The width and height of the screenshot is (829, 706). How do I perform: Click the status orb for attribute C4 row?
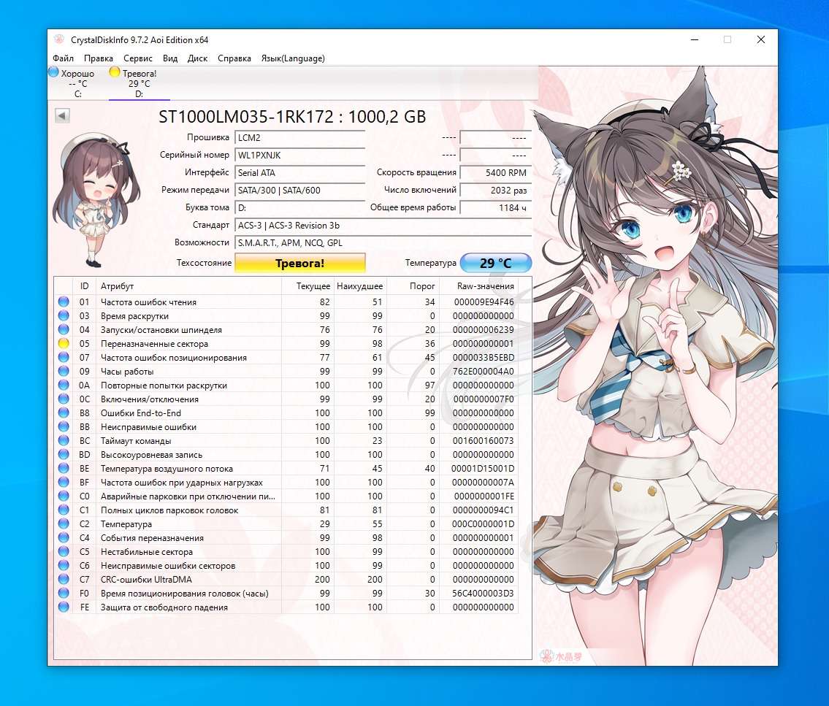point(64,537)
